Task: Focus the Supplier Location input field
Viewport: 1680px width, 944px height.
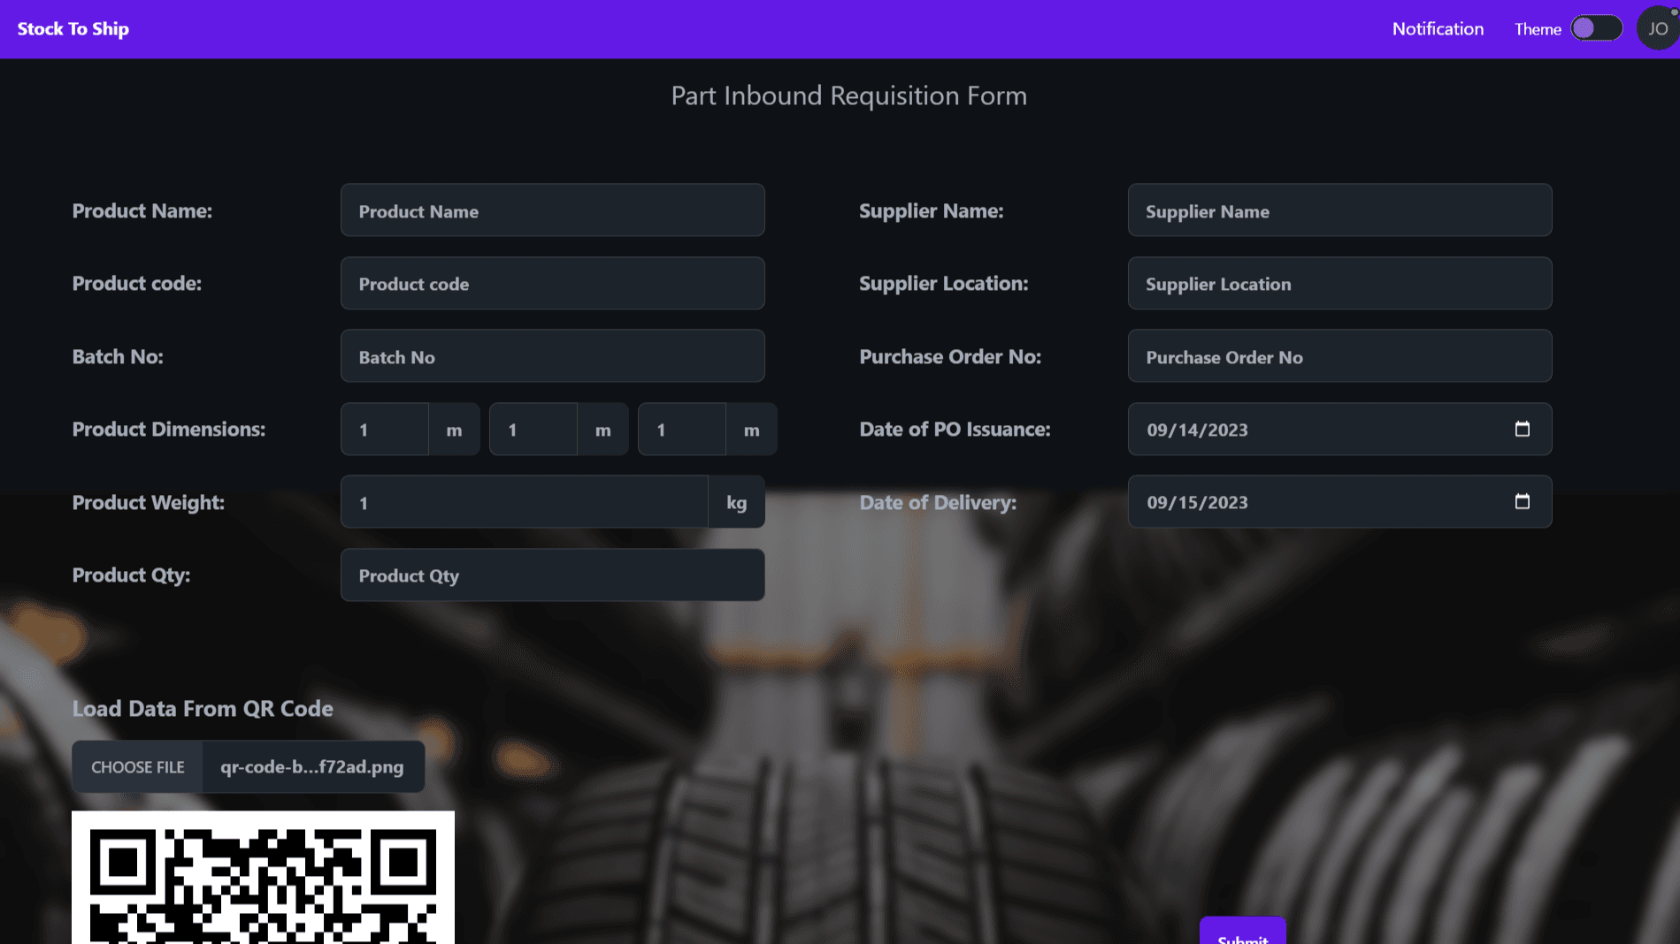Action: [1339, 284]
